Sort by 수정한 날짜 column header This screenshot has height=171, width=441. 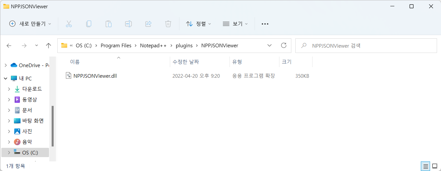186,62
